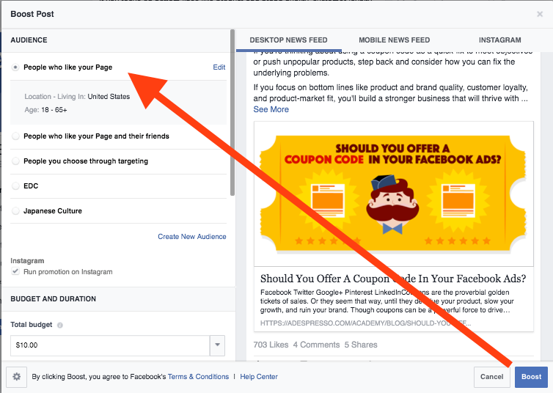Click the Location United States text
553x393 pixels.
(x=77, y=97)
